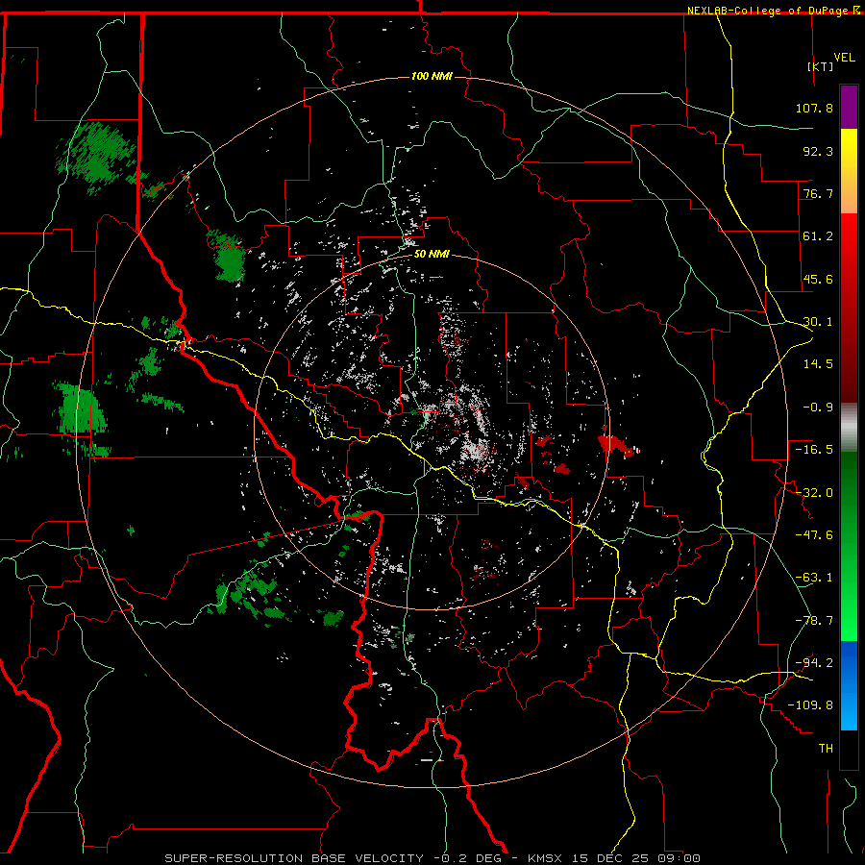Click the -0.9 legend value
This screenshot has width=865, height=865.
click(x=818, y=408)
